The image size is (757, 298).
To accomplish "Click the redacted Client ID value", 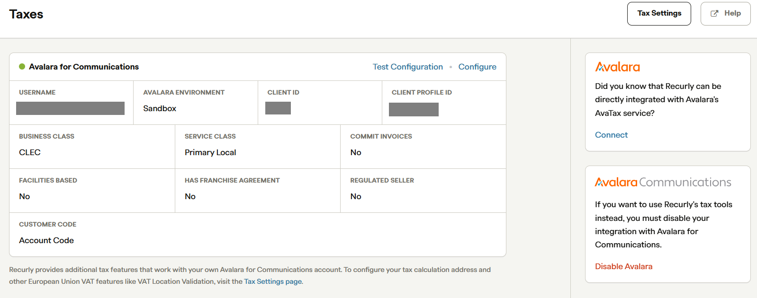I will [278, 108].
